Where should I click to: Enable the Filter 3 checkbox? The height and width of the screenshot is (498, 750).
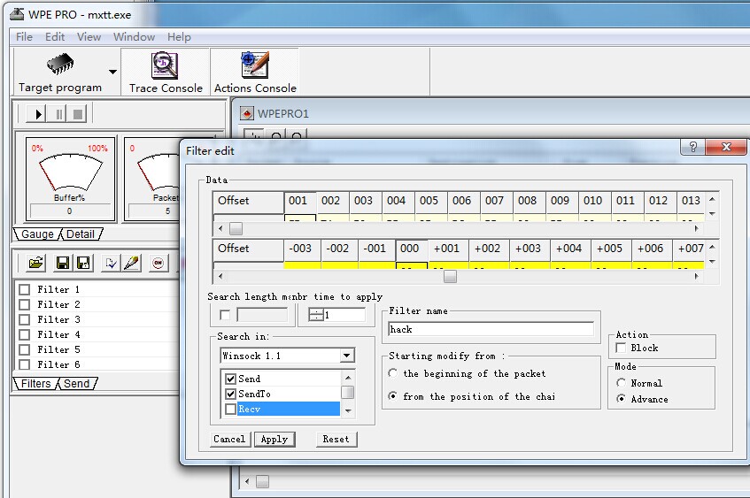25,319
